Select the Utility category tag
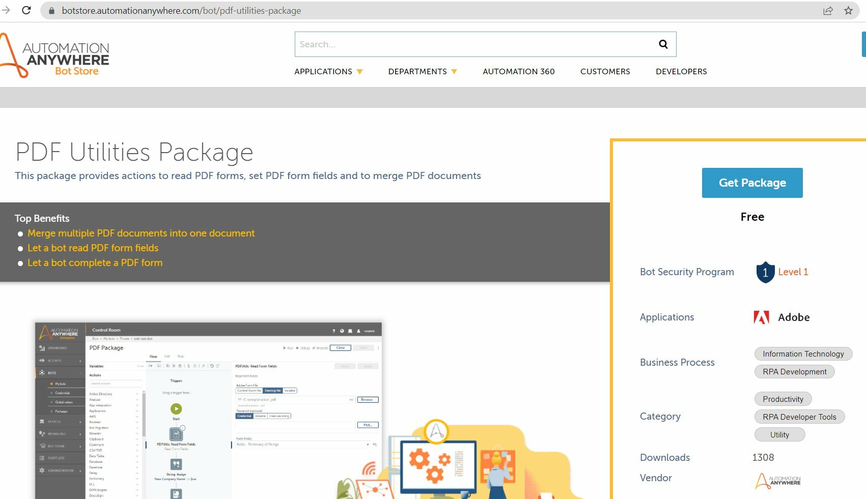866x499 pixels. point(779,435)
